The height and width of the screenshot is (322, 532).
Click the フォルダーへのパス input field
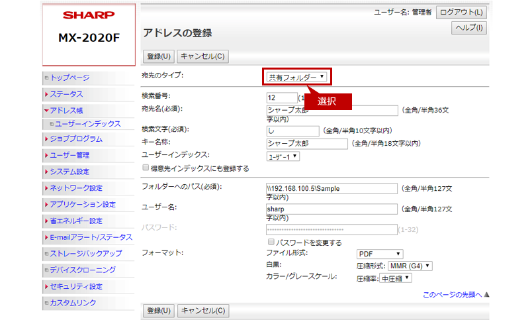[x=332, y=189]
